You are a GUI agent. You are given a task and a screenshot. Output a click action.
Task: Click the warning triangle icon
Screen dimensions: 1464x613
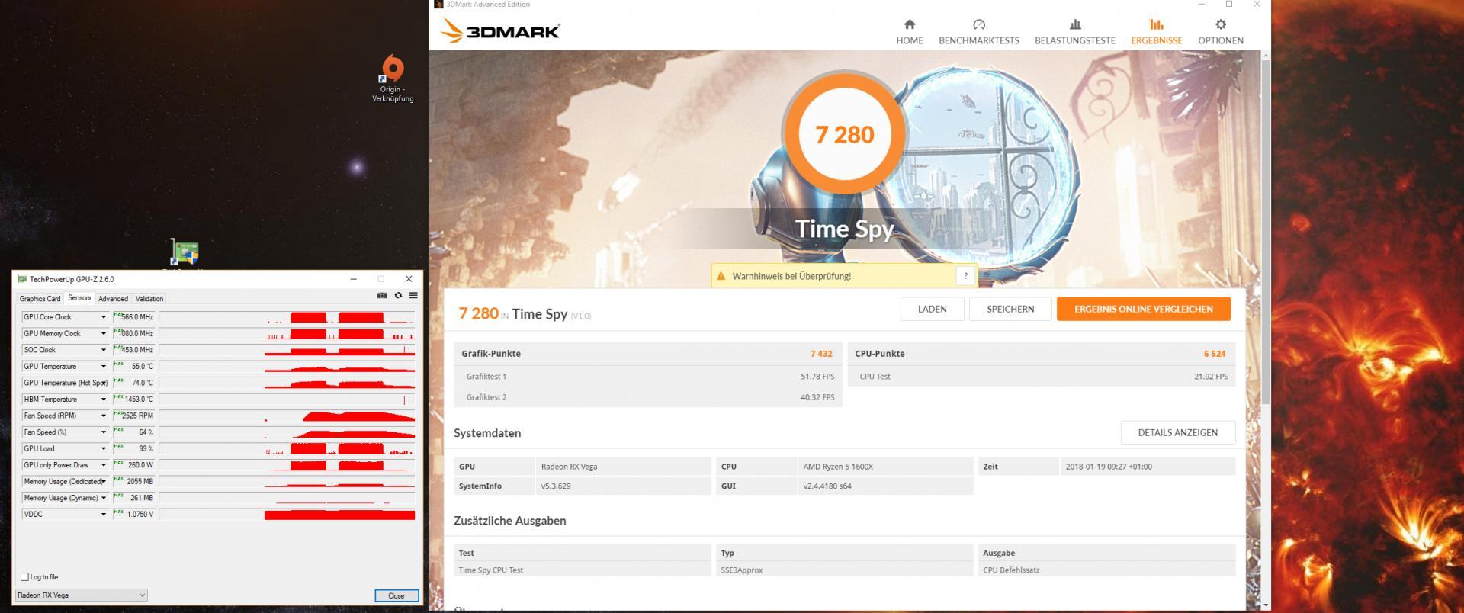pos(721,276)
